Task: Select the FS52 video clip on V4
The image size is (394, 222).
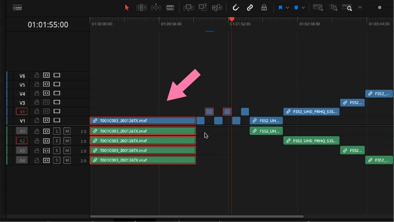Action: click(x=379, y=94)
